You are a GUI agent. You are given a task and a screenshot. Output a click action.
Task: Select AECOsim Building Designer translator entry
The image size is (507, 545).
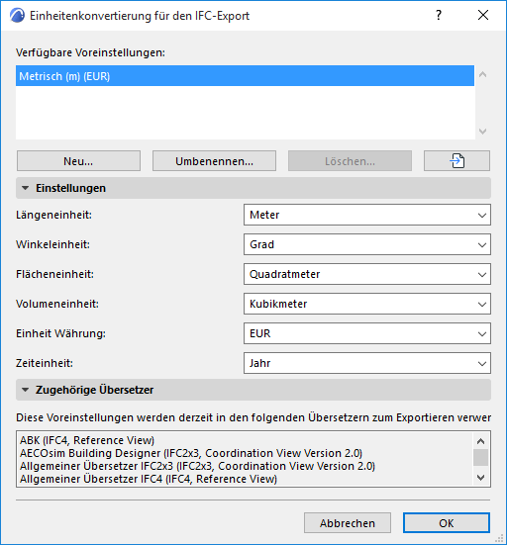click(x=191, y=453)
